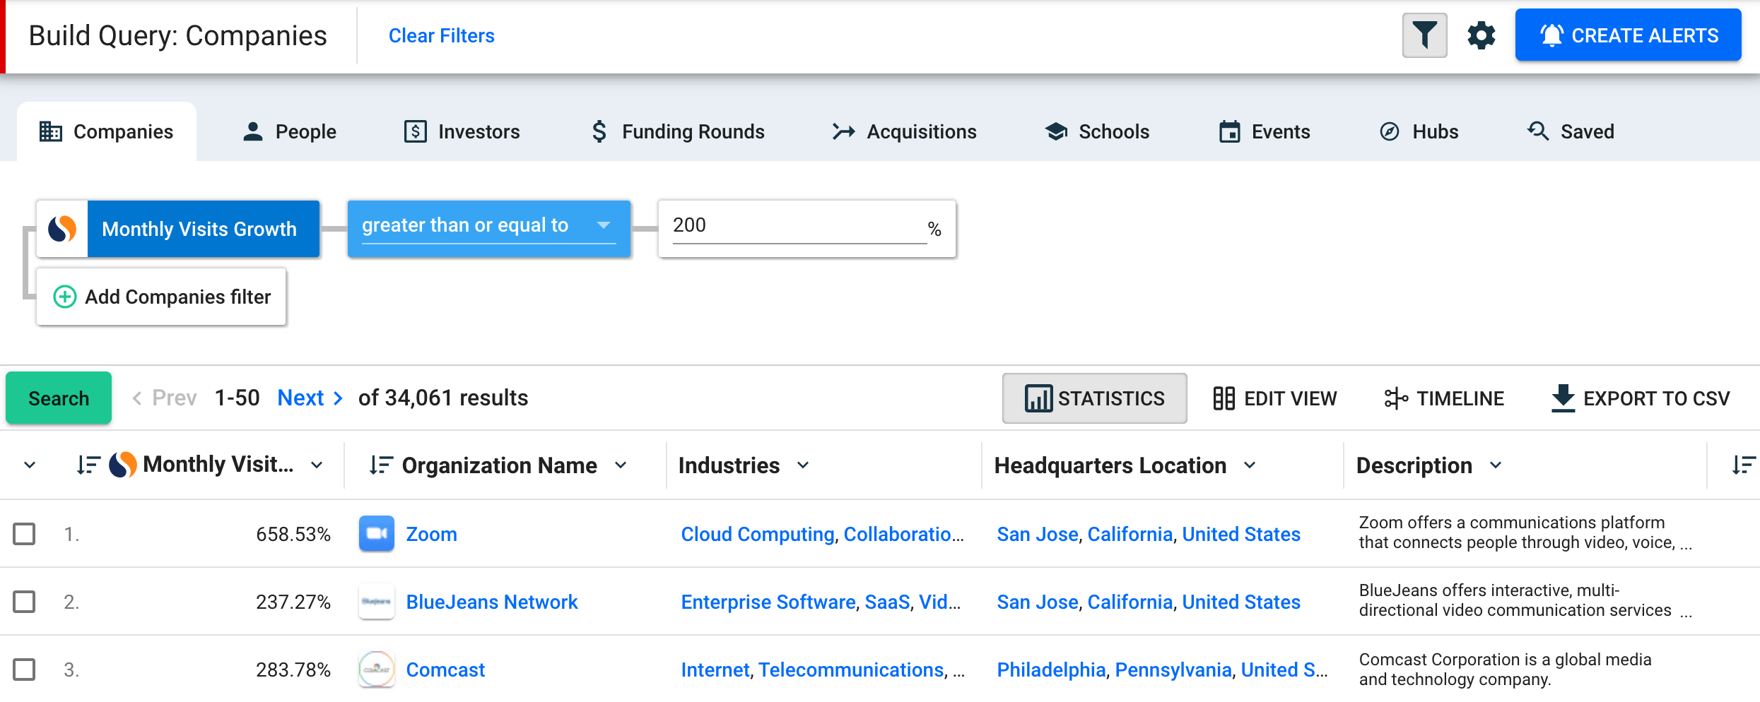Open Edit View via its grid icon

(x=1225, y=398)
